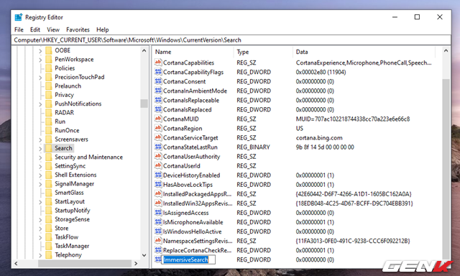
Task: Expand the PushNotifications key
Action: pyautogui.click(x=40, y=104)
